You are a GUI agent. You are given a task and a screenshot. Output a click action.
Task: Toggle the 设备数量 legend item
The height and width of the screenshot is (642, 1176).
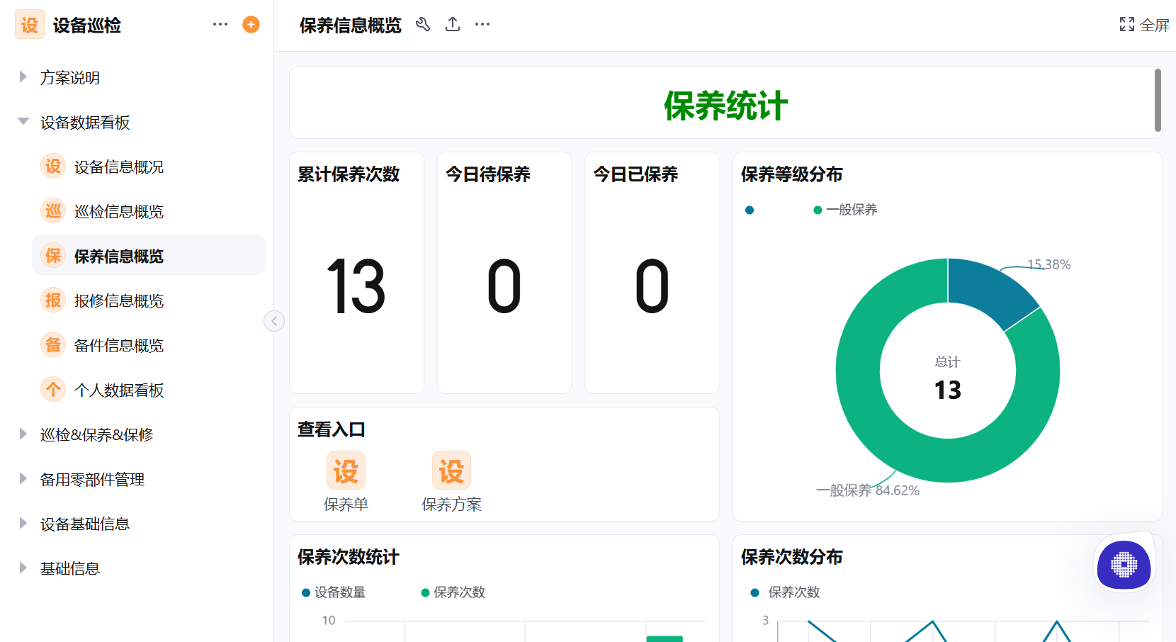333,592
